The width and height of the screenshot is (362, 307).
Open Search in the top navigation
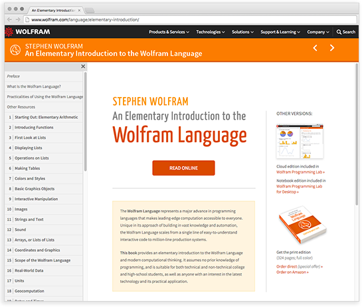pos(345,32)
